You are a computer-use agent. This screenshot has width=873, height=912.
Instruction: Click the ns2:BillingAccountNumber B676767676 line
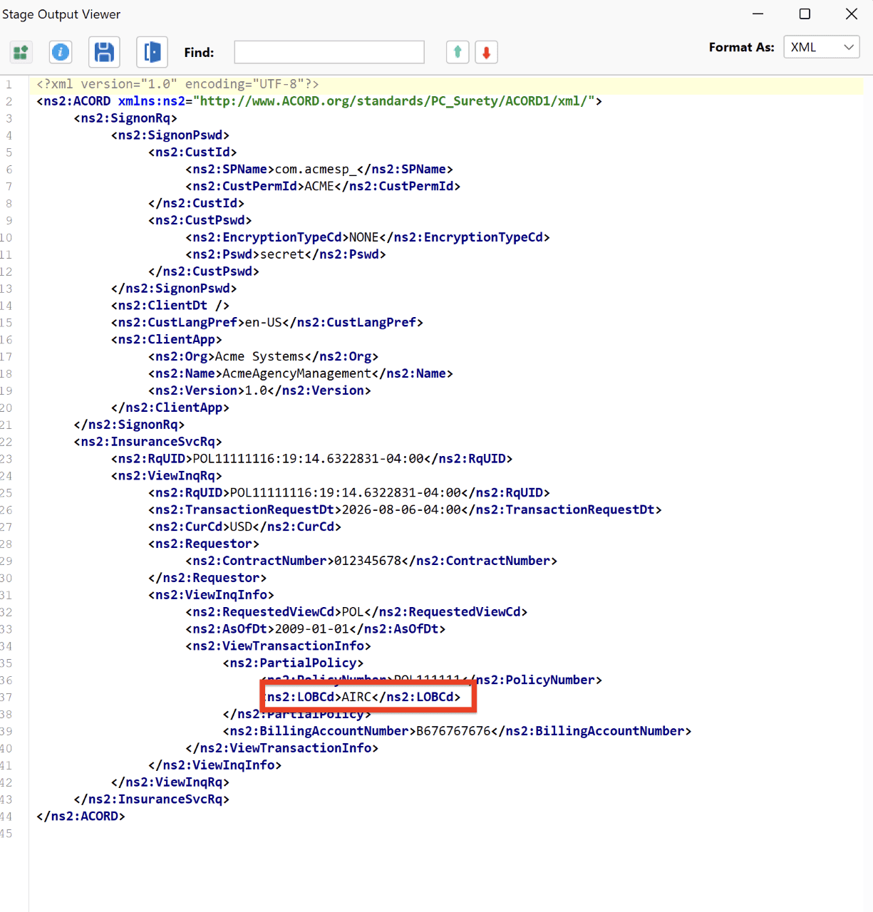[457, 731]
